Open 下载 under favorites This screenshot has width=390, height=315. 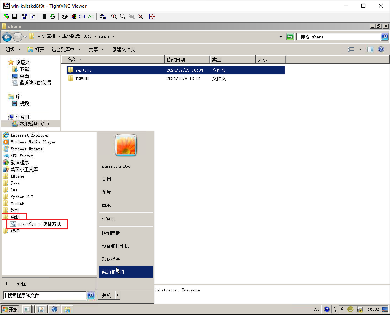pyautogui.click(x=21, y=69)
